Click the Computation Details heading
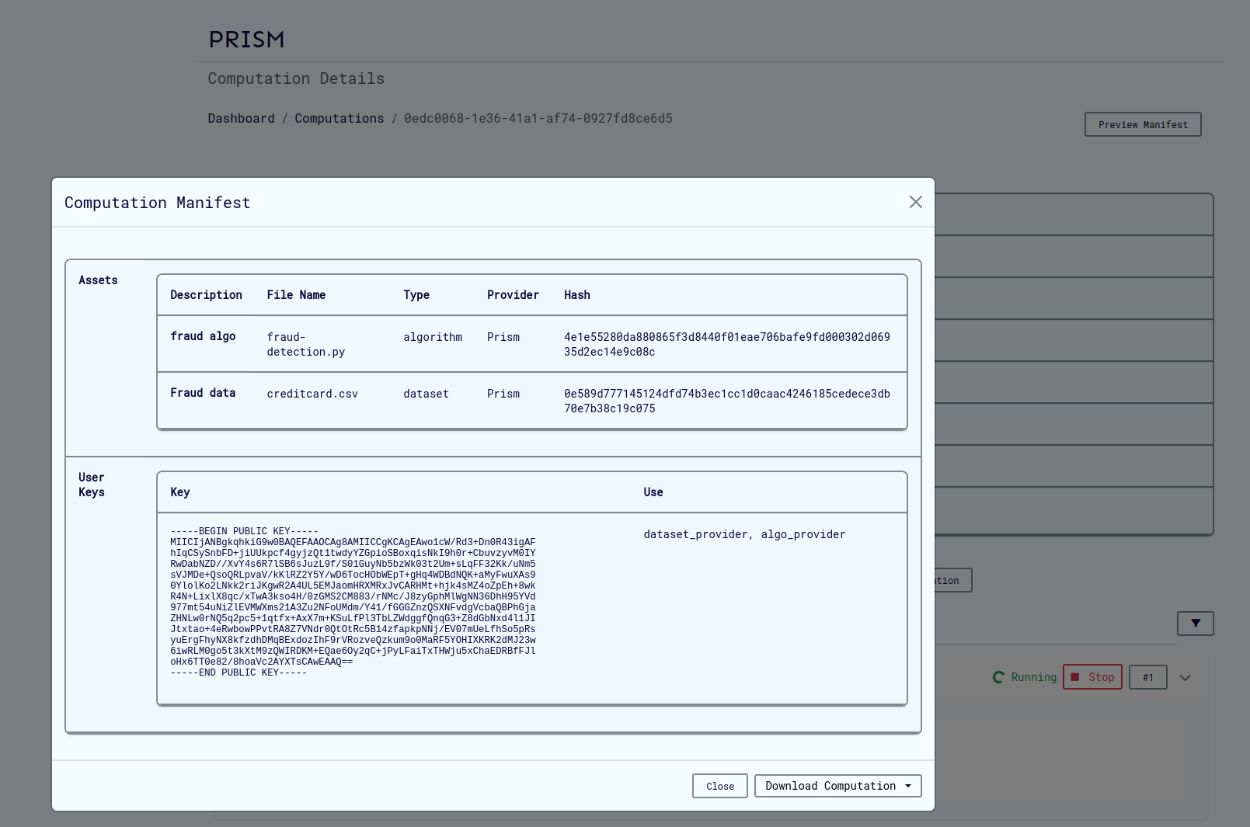The width and height of the screenshot is (1250, 827). [x=296, y=78]
